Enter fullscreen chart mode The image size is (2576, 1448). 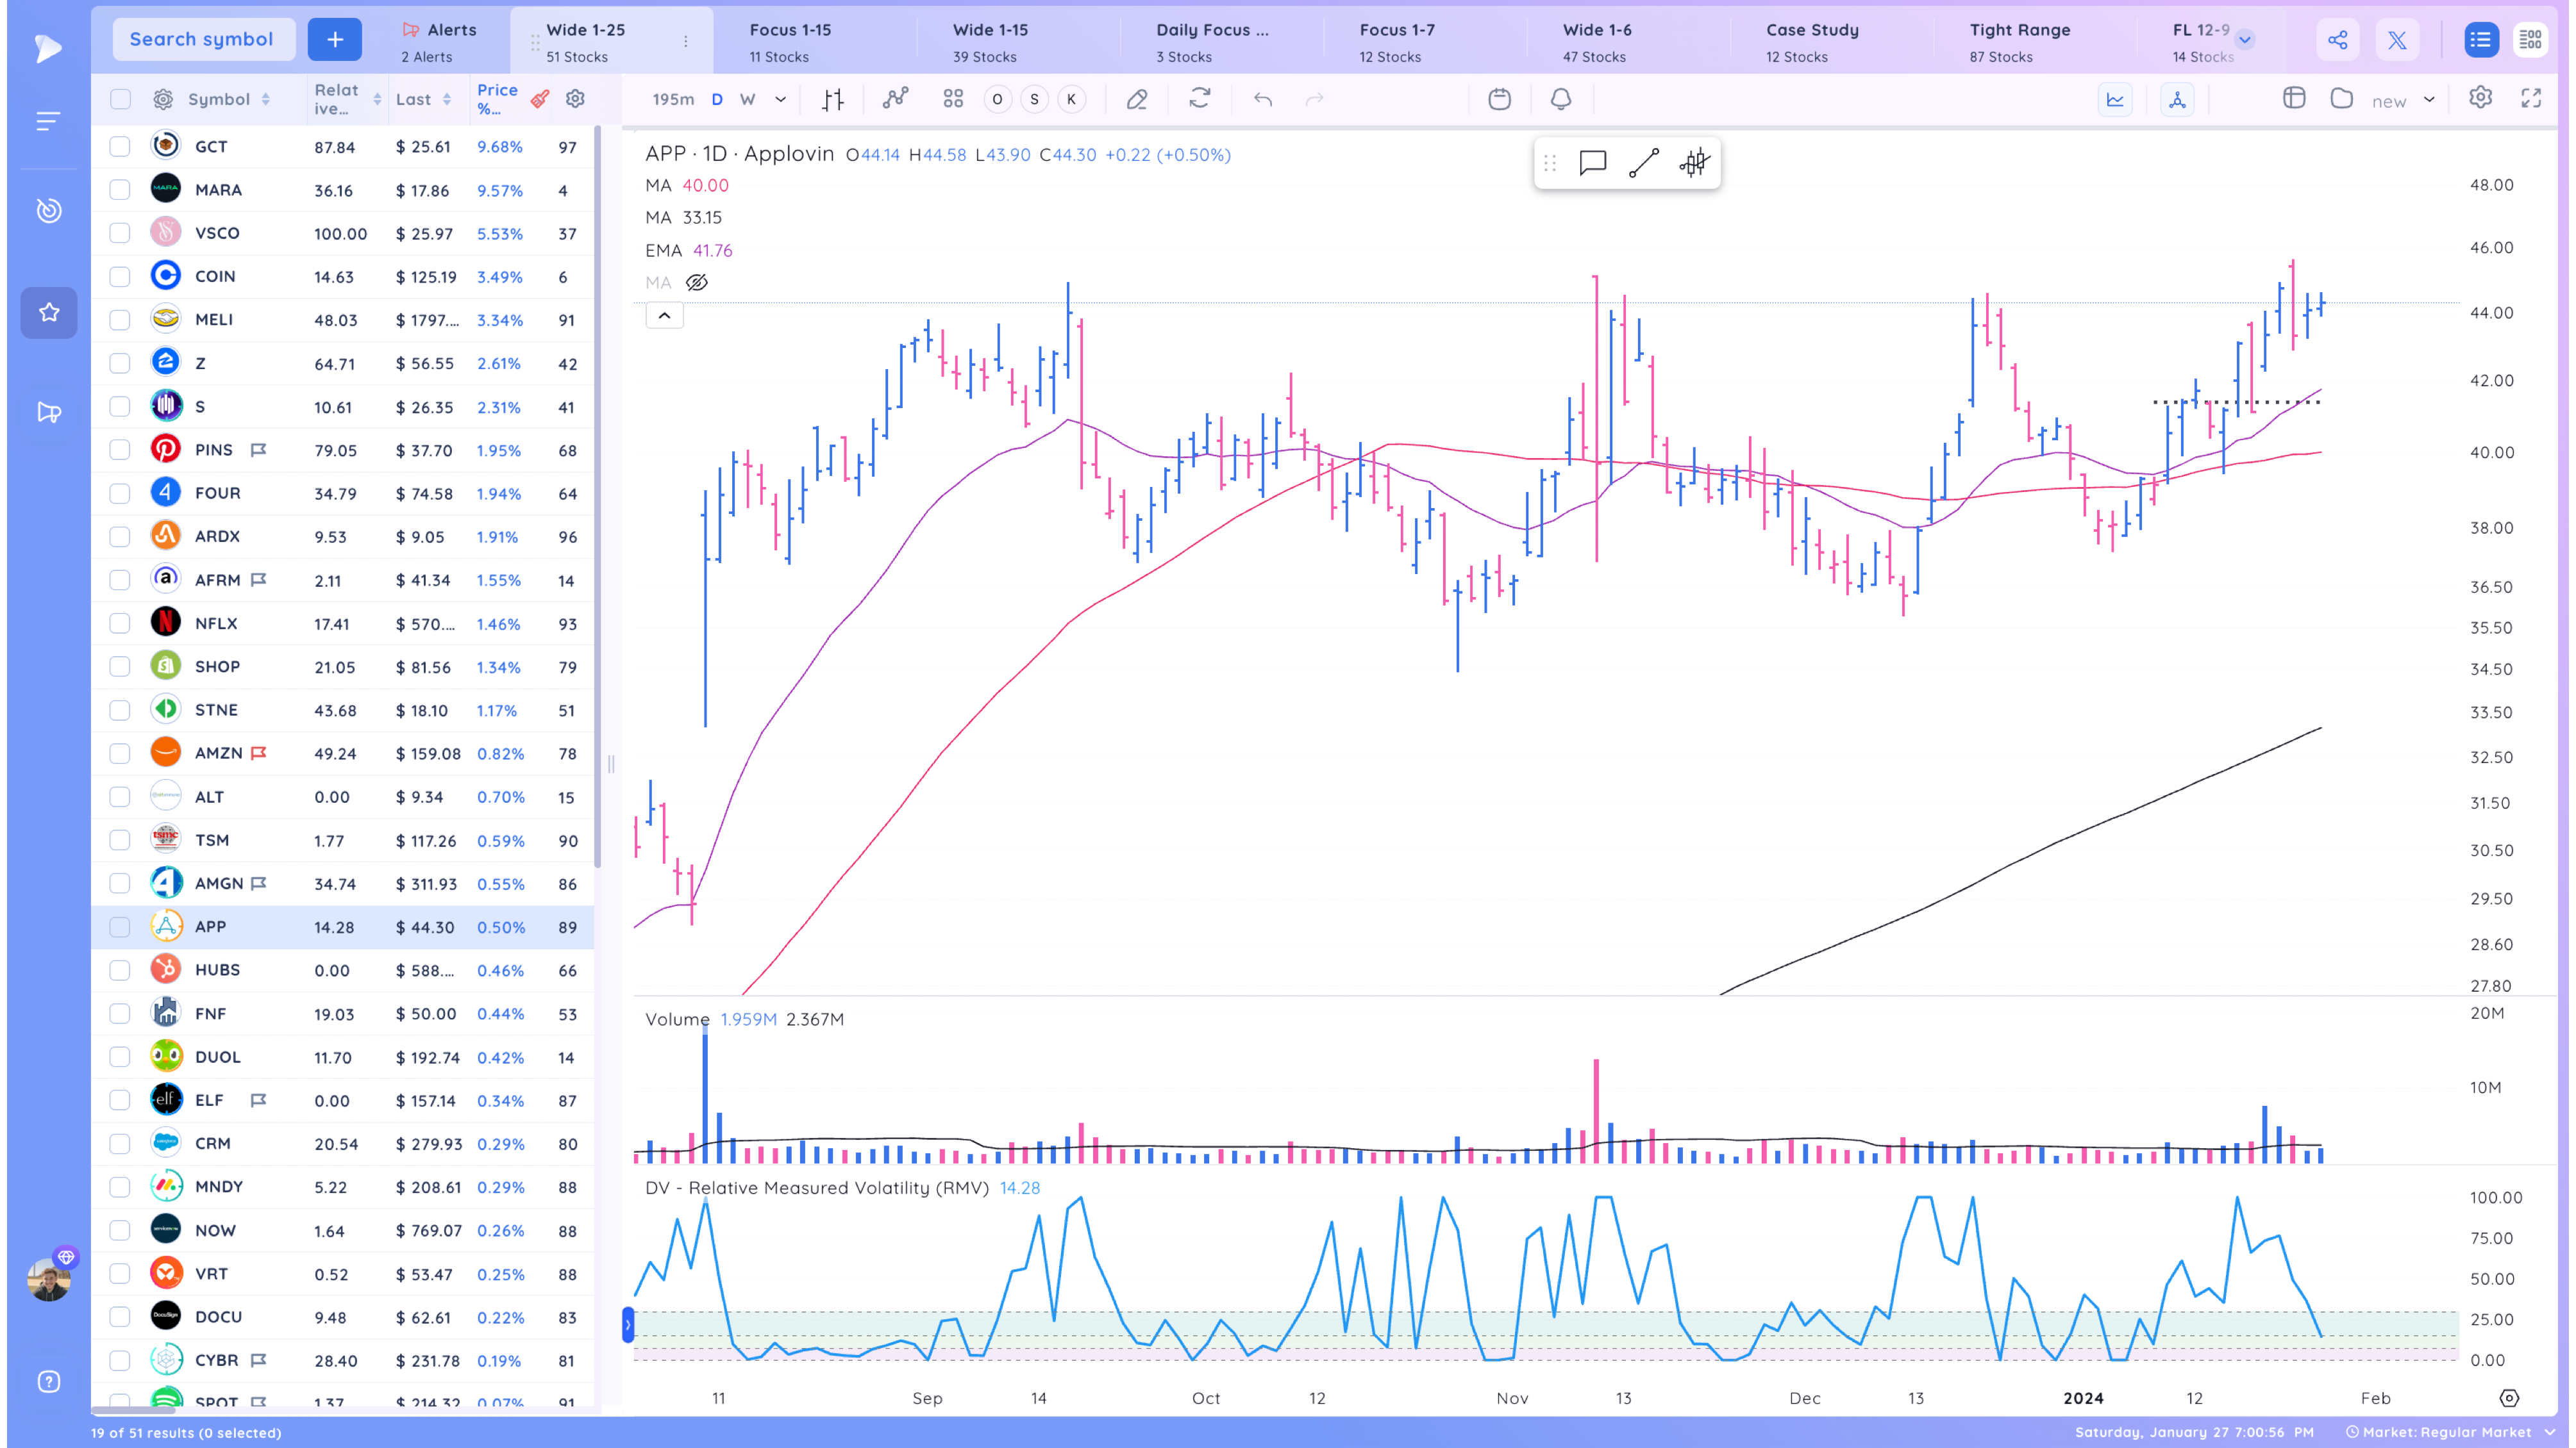pyautogui.click(x=2531, y=98)
